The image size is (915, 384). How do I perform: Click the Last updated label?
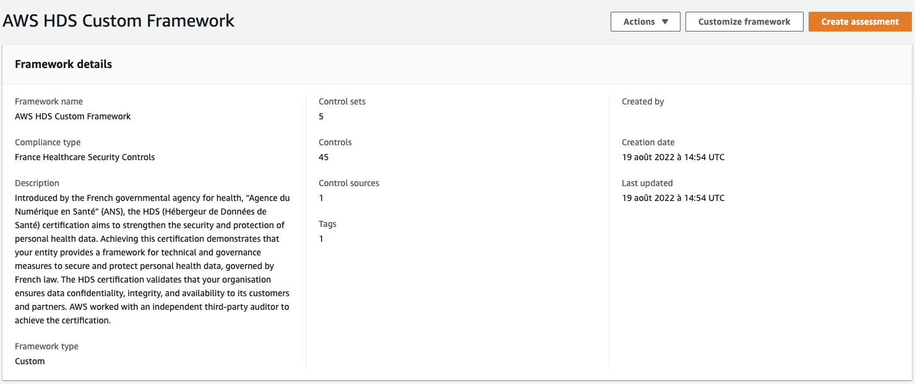tap(647, 183)
